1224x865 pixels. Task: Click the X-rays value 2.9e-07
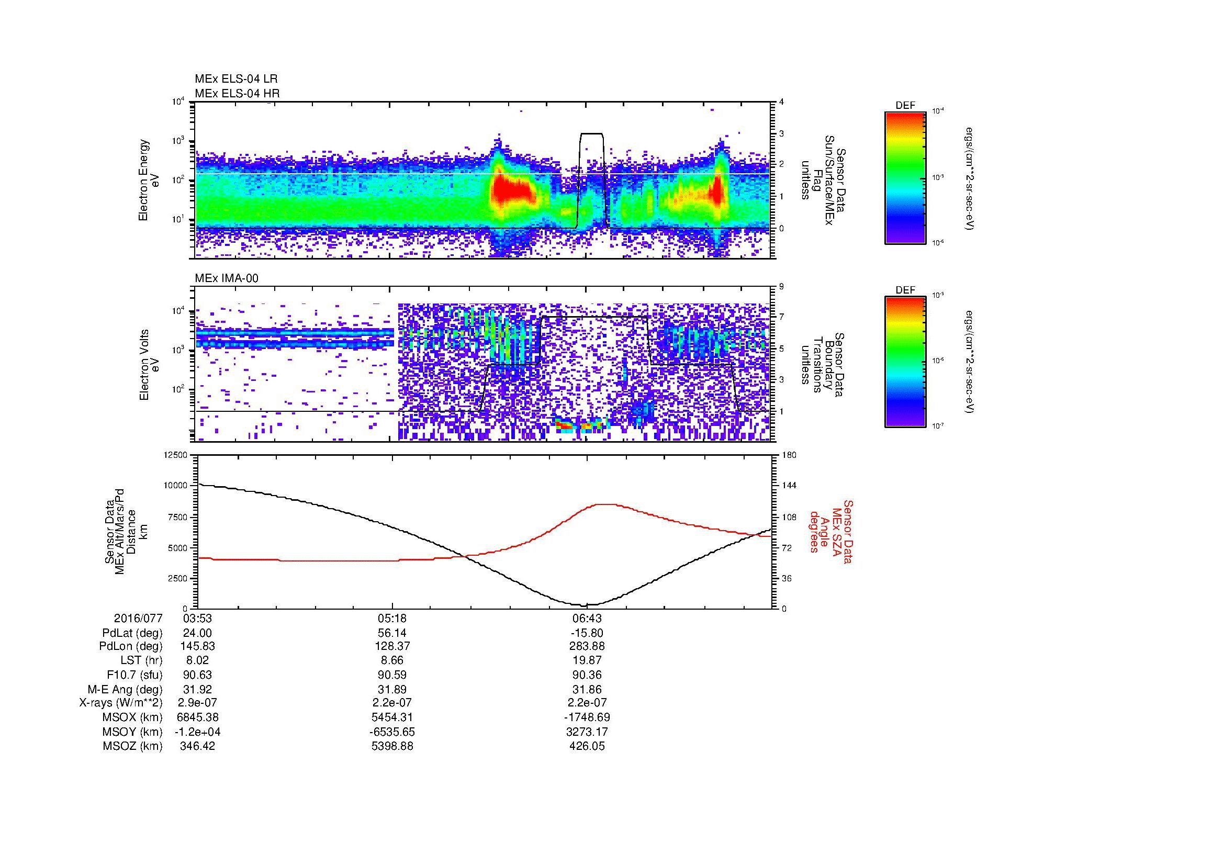pyautogui.click(x=197, y=703)
